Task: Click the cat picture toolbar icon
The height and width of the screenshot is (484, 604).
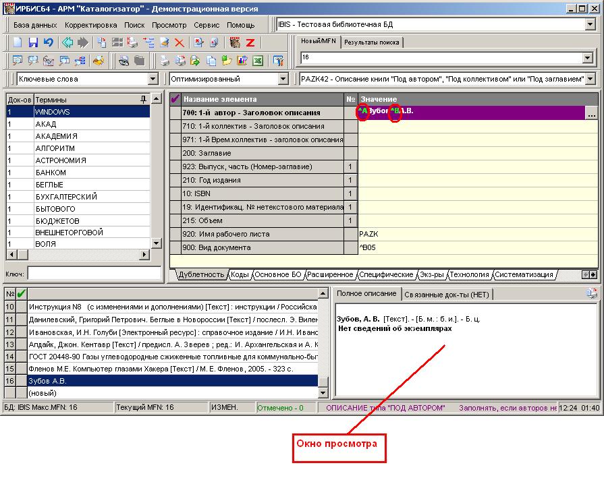Action: point(235,42)
